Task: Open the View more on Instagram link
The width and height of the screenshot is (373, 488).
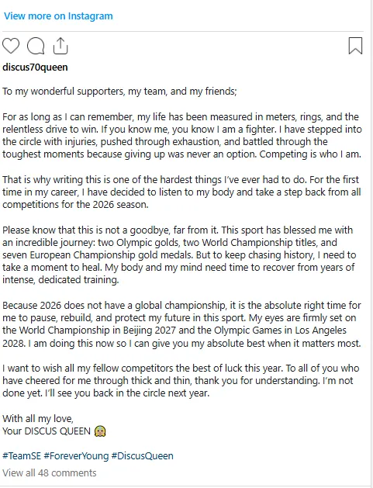Action: tap(58, 16)
